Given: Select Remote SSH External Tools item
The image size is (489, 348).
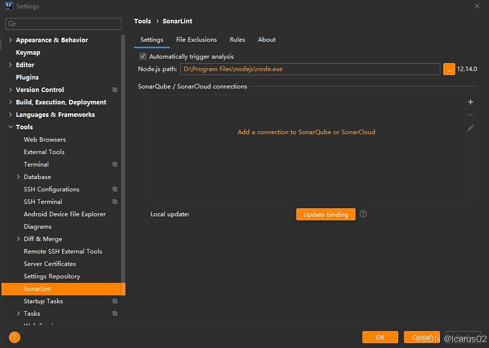Looking at the screenshot, I should coord(63,252).
